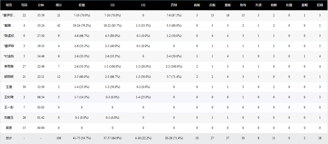Click the 助攻 column header
328x144 pixels.
point(243,5)
